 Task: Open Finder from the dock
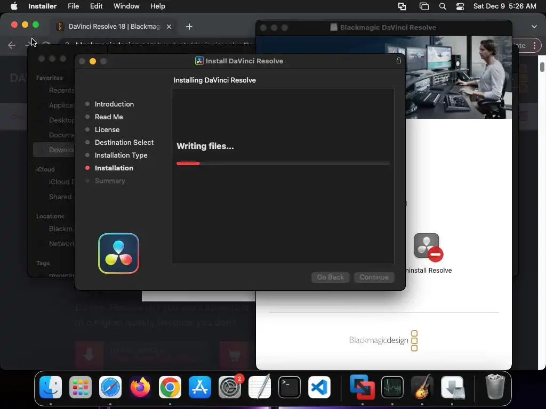[51, 387]
